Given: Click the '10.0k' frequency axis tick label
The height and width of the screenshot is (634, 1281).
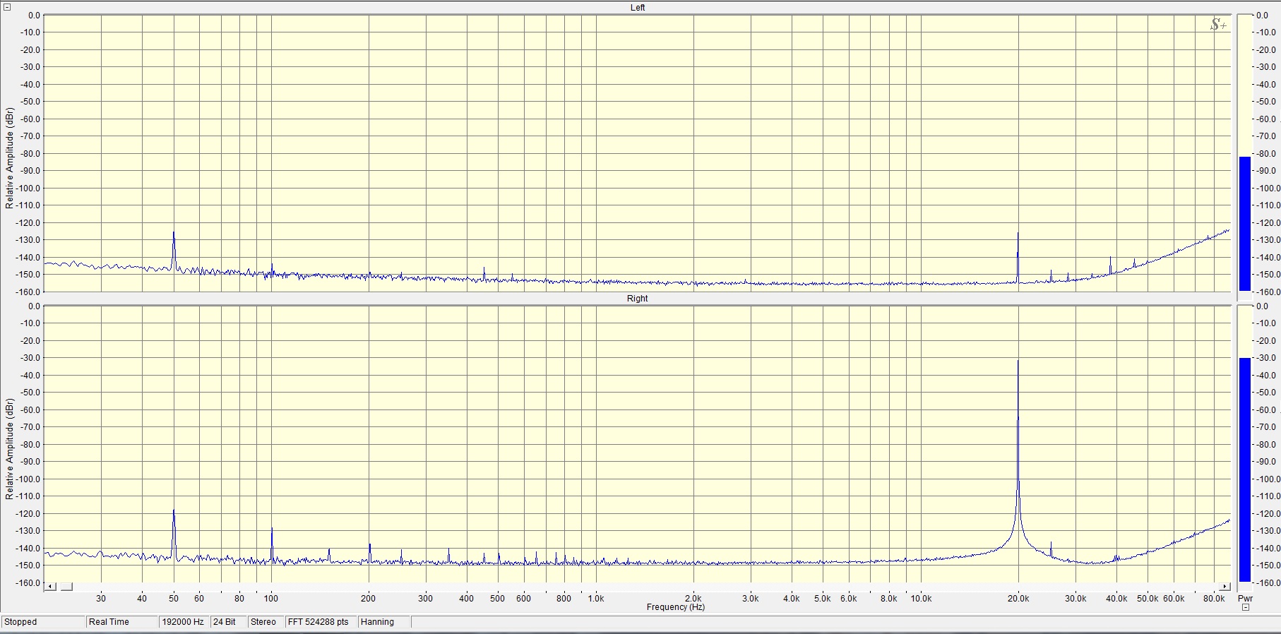Looking at the screenshot, I should click(921, 598).
